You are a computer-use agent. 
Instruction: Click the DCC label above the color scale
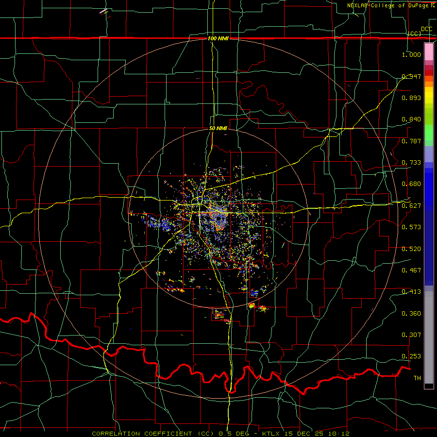coord(426,29)
